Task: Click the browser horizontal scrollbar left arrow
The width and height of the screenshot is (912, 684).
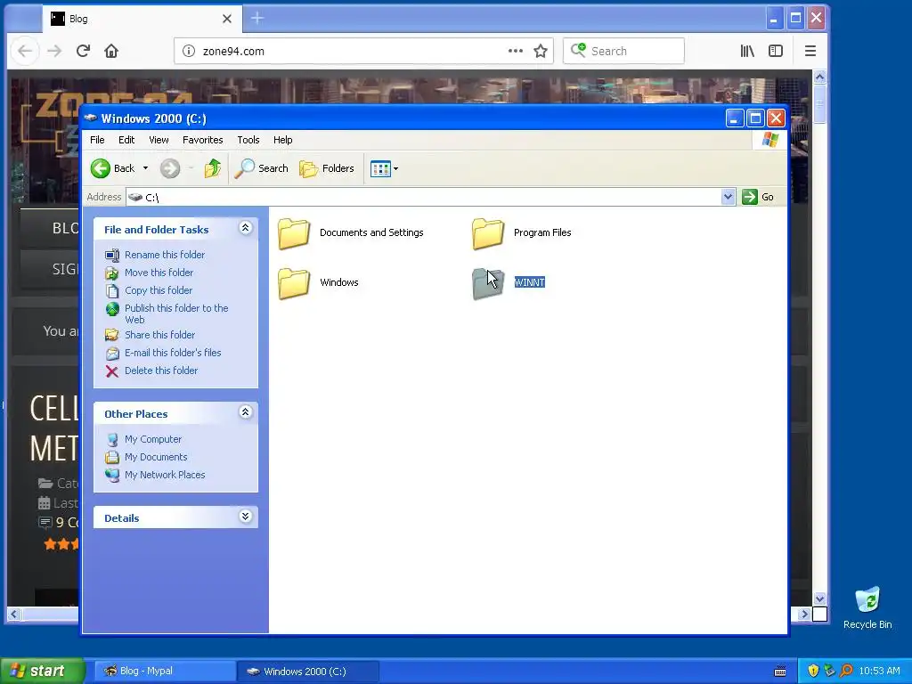Action: point(14,614)
